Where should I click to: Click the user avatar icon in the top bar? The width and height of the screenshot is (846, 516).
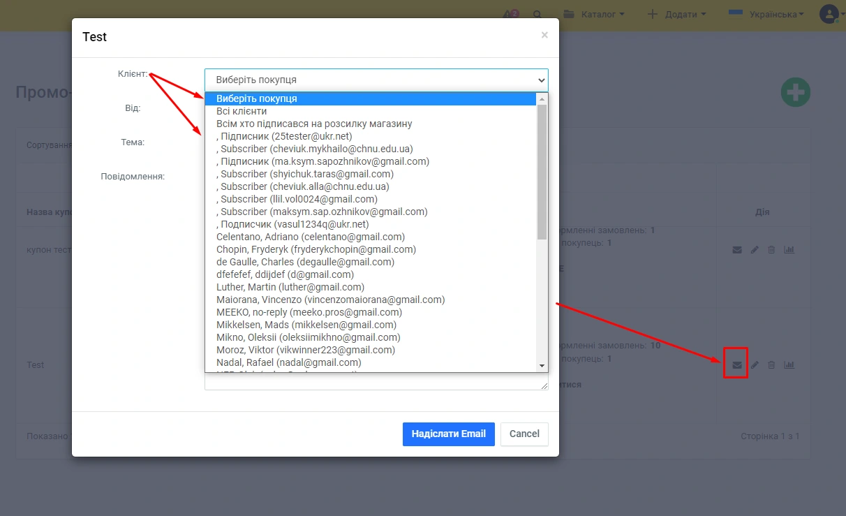pos(828,14)
